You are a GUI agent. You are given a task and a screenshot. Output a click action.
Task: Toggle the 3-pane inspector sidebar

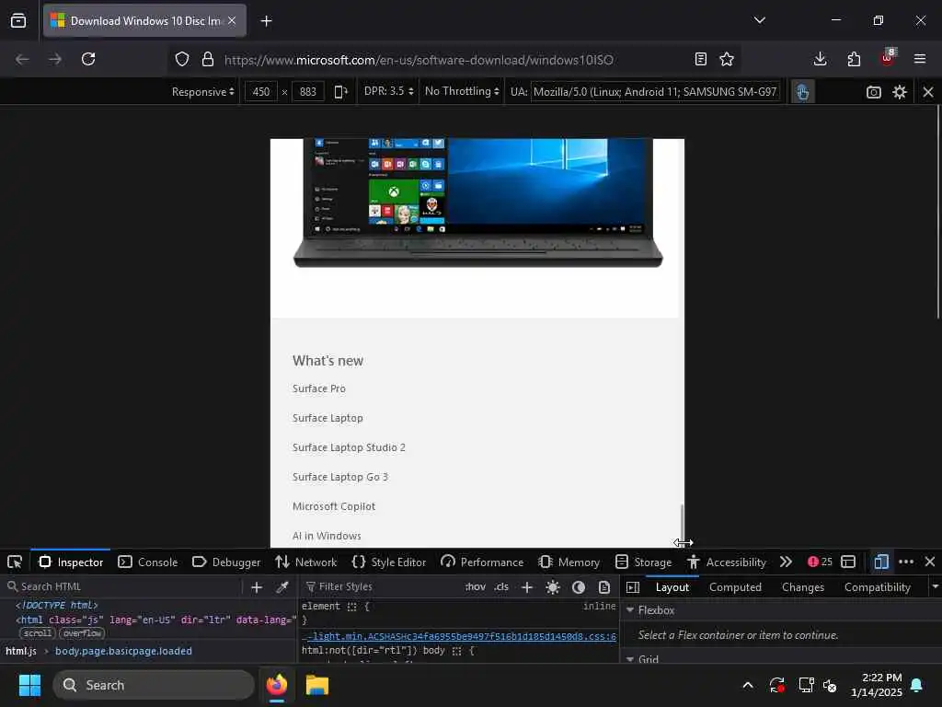tap(633, 587)
